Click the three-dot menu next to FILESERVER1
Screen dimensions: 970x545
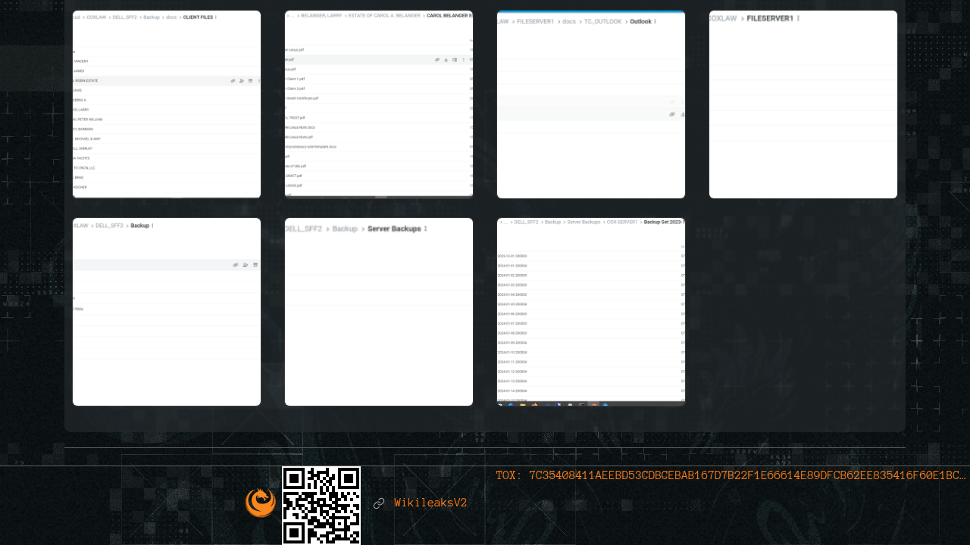point(798,18)
